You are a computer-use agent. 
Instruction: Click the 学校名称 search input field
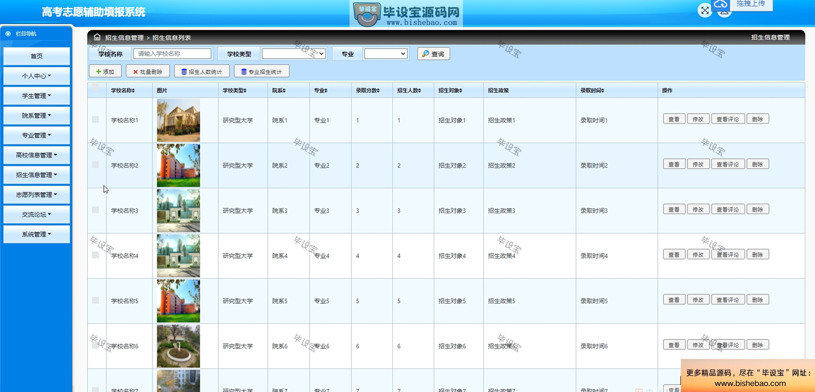172,54
